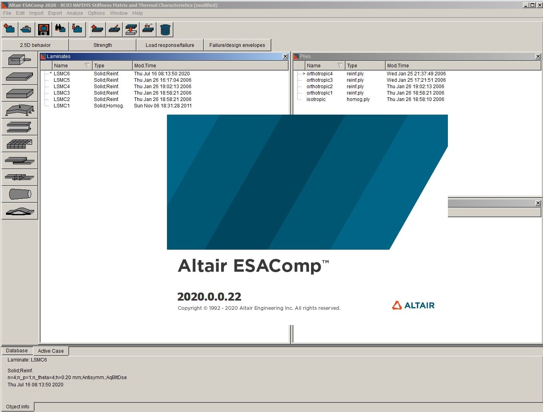
Task: Select laminate LSMC6 in the list
Action: point(165,74)
